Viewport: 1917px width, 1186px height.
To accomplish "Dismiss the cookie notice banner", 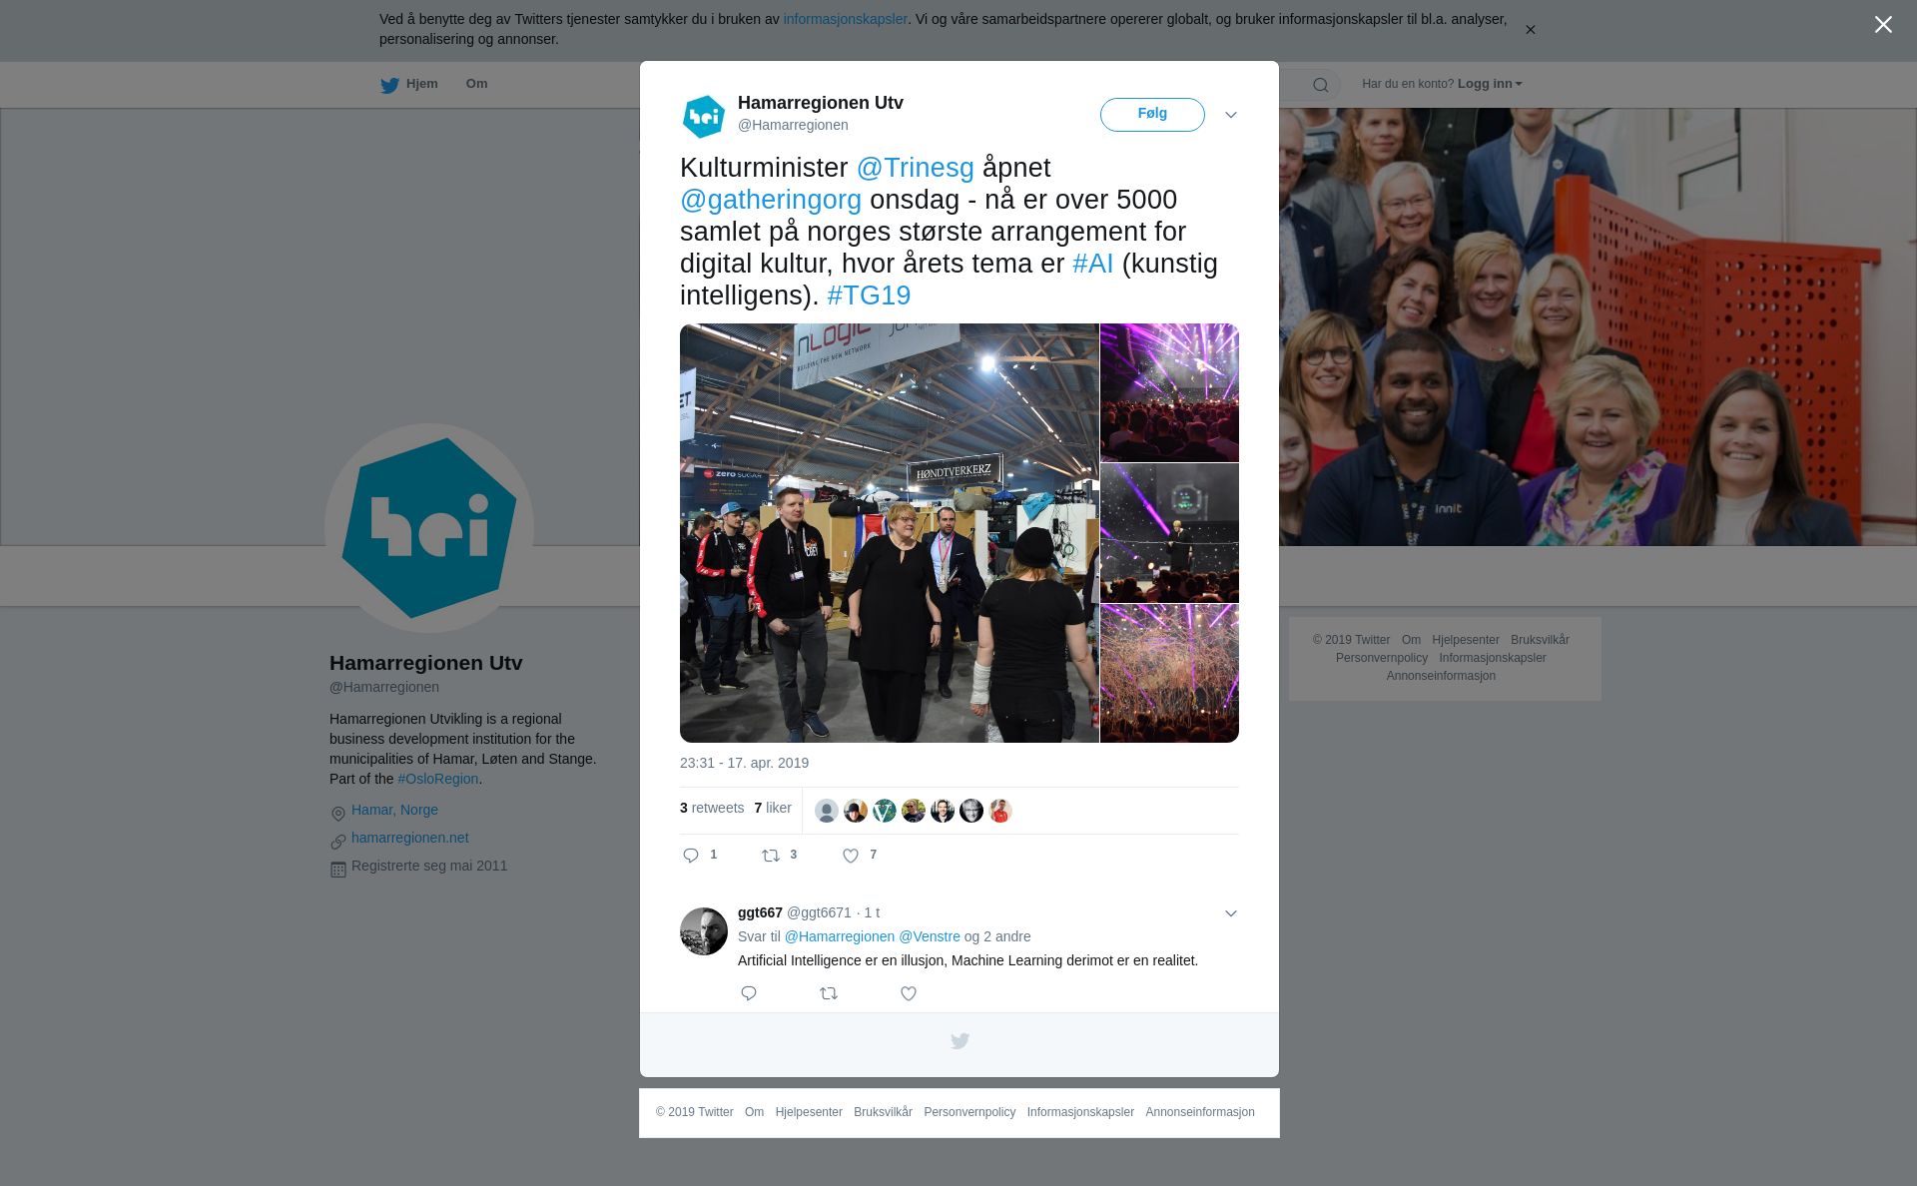I will pos(1530,30).
